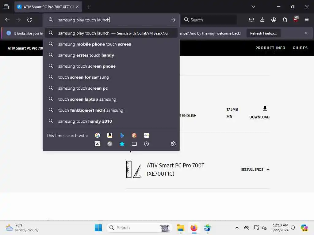Search with Bing icon

122,135
